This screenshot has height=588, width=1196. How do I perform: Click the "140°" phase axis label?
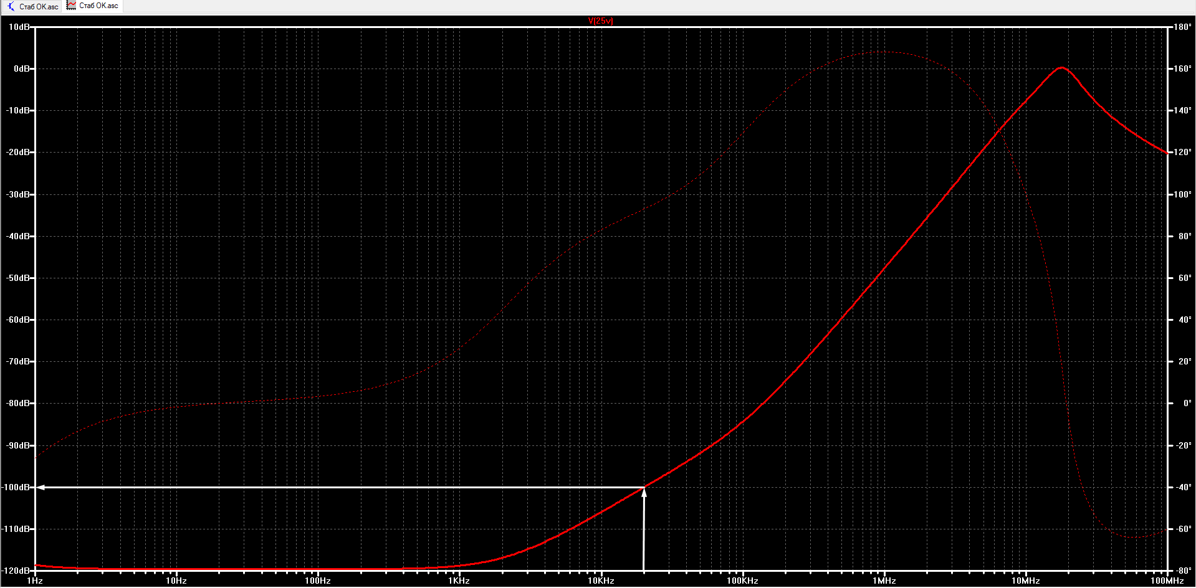1182,110
